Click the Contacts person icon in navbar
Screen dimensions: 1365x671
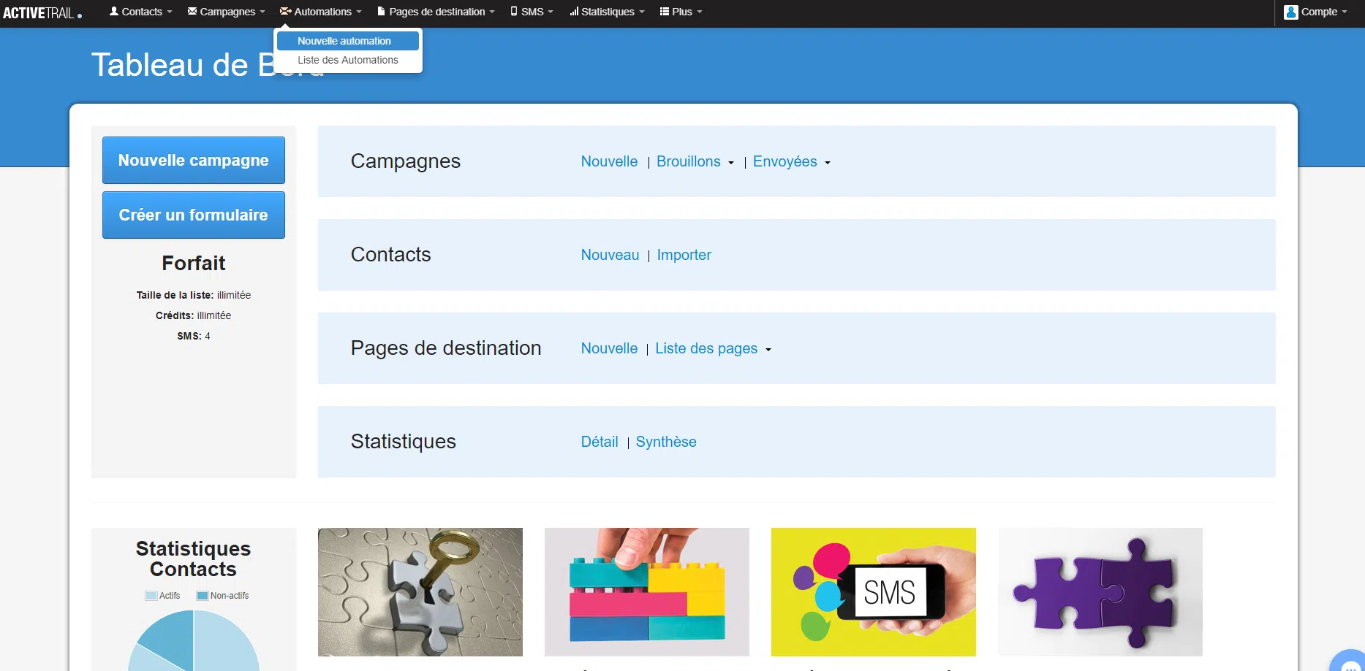pyautogui.click(x=114, y=11)
